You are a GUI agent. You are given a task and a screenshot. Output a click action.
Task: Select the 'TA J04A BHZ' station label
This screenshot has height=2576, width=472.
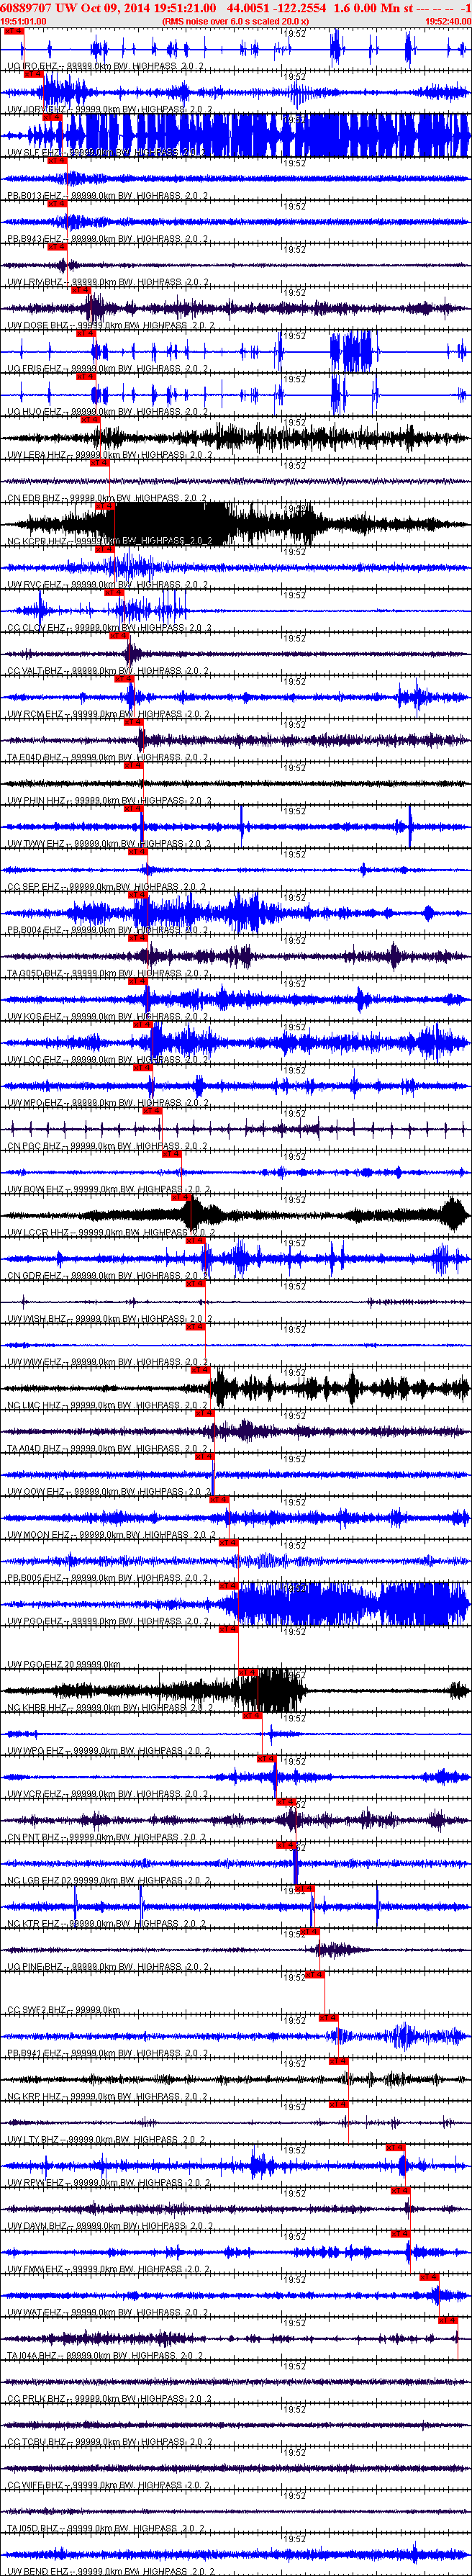click(x=35, y=2354)
